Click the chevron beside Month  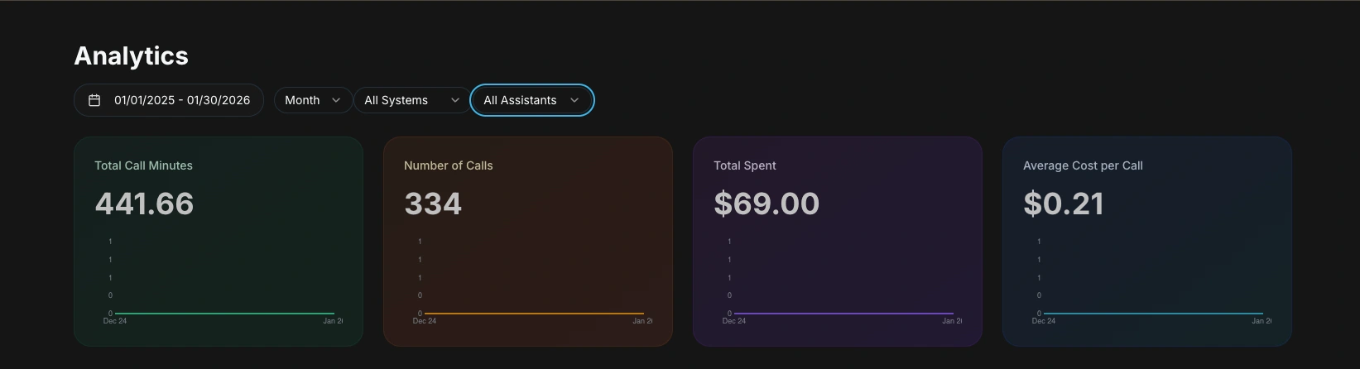pos(336,100)
